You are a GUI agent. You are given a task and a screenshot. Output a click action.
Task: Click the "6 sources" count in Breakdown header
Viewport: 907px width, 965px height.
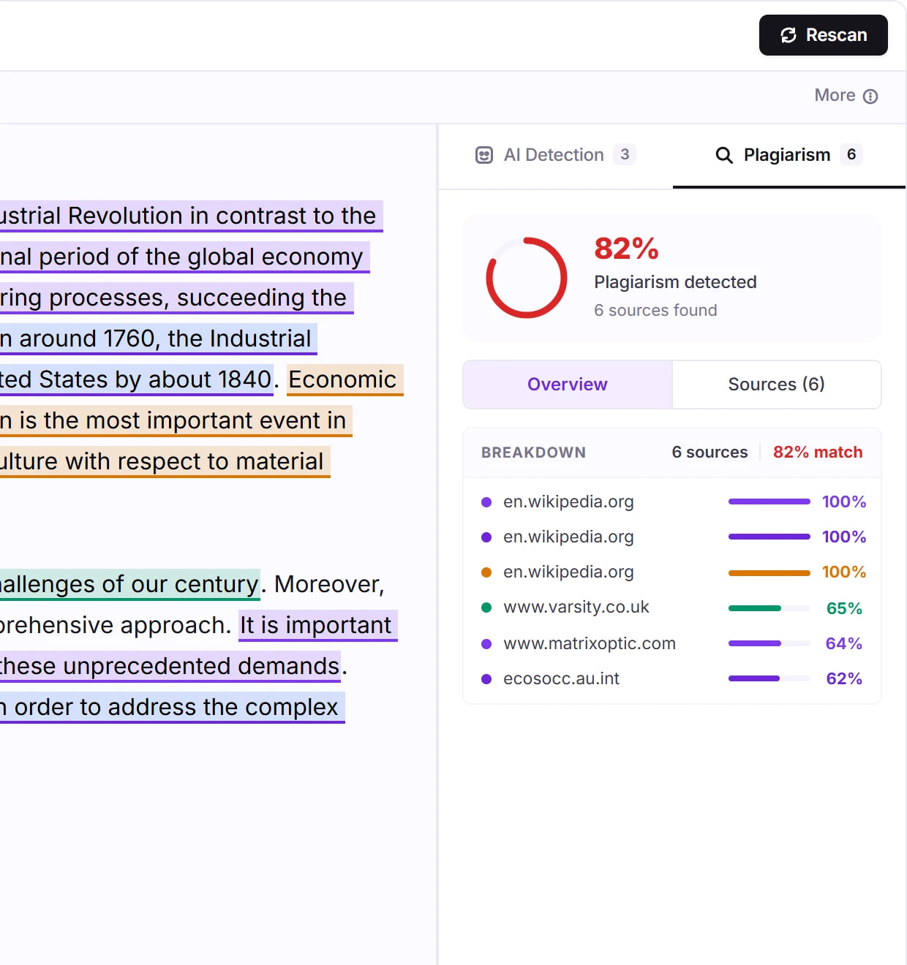(x=710, y=453)
